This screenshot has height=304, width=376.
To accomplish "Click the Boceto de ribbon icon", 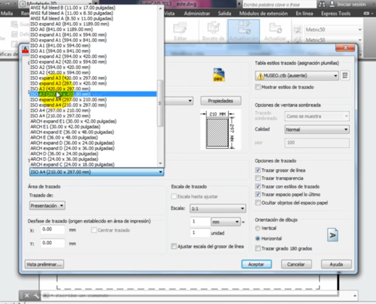I will pyautogui.click(x=213, y=28).
